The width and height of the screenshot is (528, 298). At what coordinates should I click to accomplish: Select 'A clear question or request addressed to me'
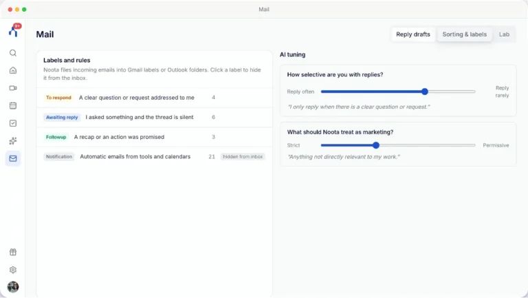coord(136,98)
